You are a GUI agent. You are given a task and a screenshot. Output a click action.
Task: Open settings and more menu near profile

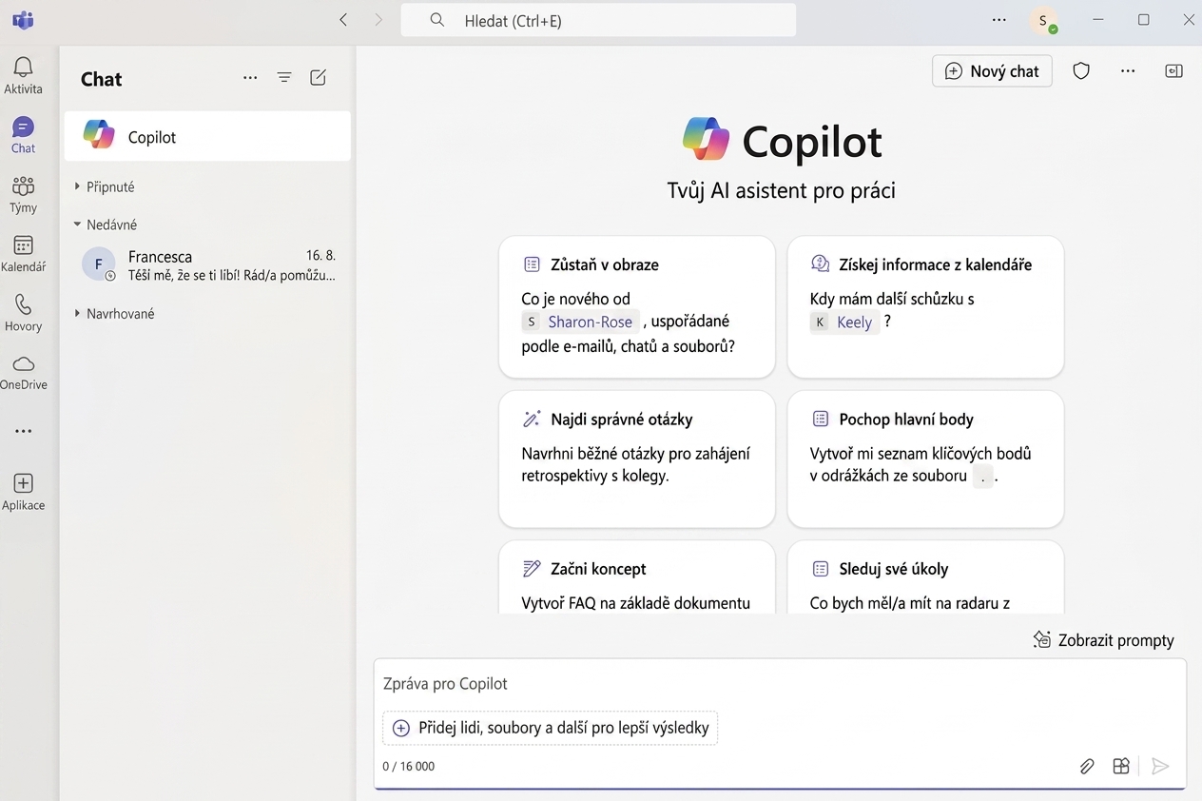click(998, 20)
